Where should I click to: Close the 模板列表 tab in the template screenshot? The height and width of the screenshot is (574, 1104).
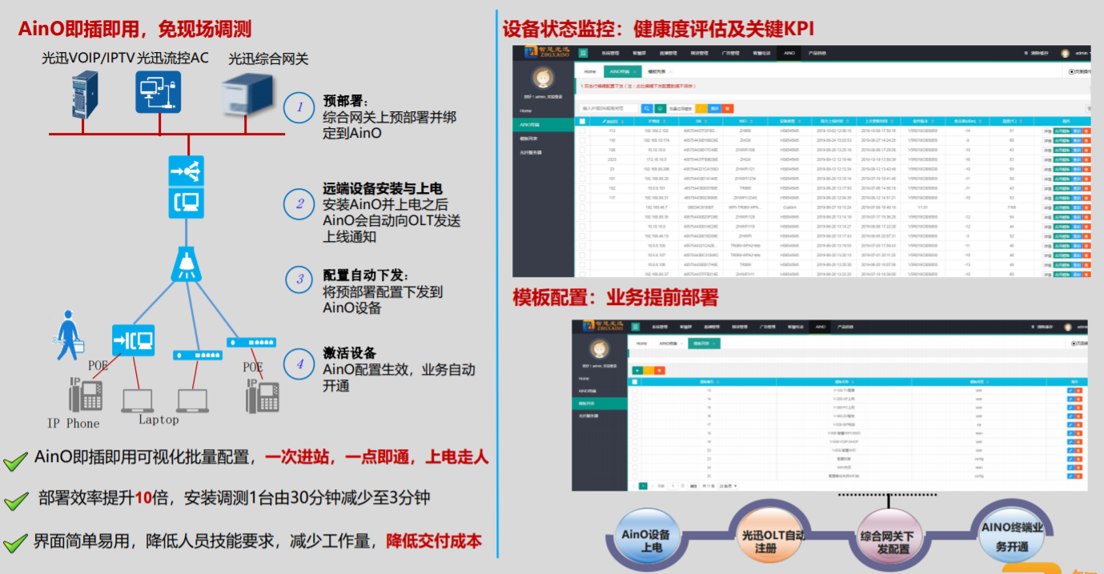pyautogui.click(x=714, y=343)
